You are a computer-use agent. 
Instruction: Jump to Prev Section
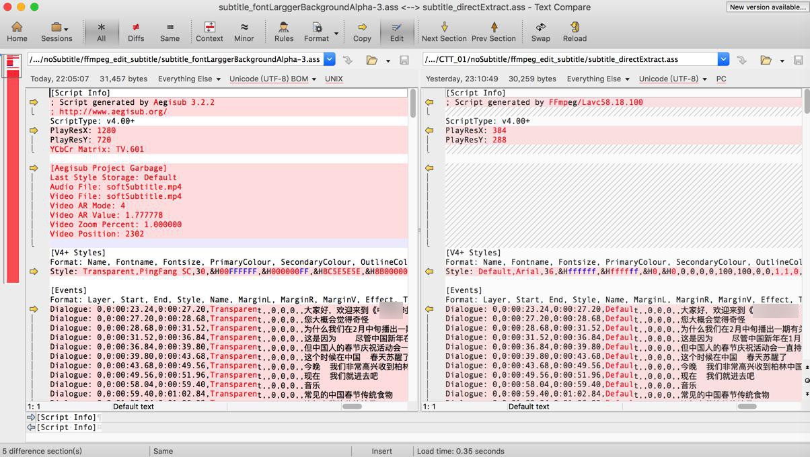point(493,32)
